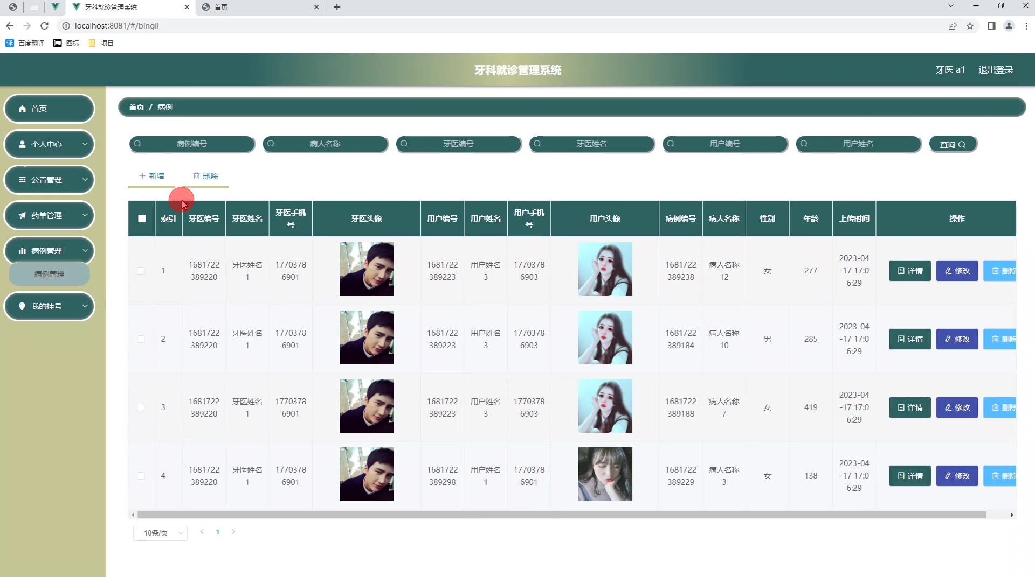The width and height of the screenshot is (1035, 577).
Task: Expand the 药单管理 sidebar menu
Action: 49,215
